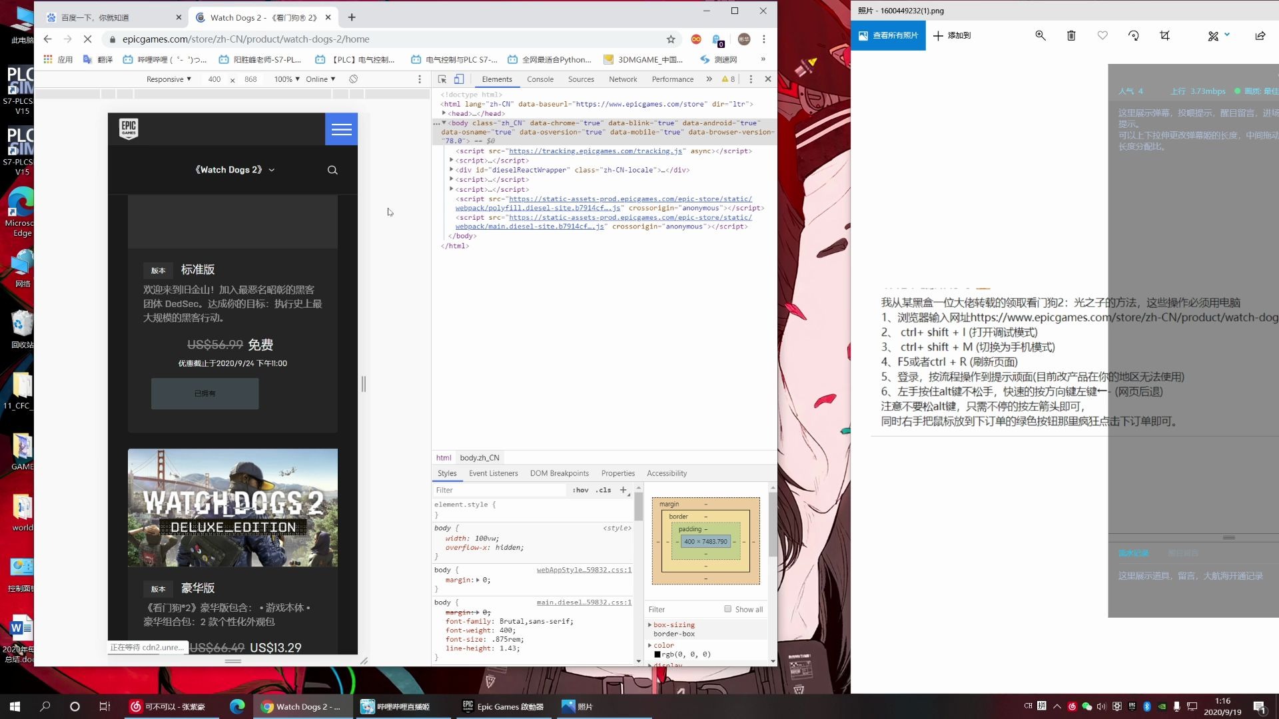Open the DOM Breakpoints tab
Viewport: 1279px width, 719px height.
point(560,473)
